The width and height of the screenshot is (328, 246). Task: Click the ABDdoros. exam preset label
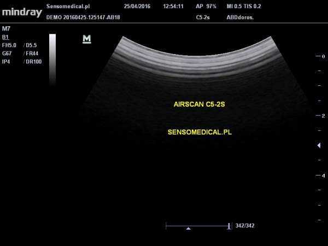tap(240, 17)
